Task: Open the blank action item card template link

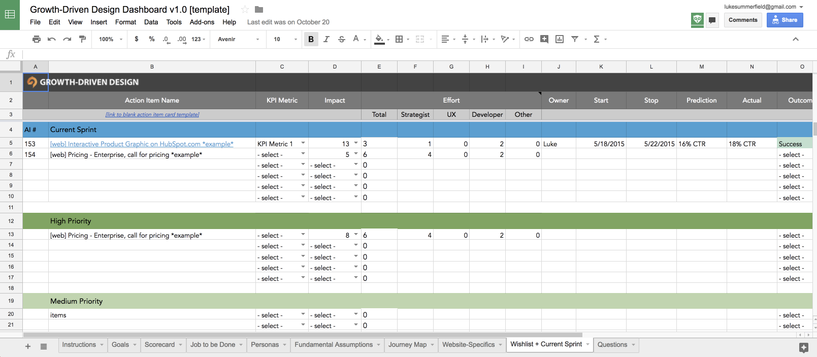Action: pos(152,115)
